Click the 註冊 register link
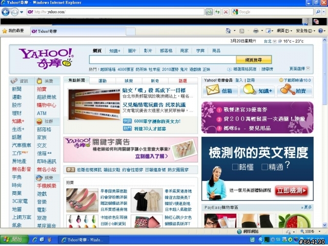The image size is (328, 246). (251, 80)
